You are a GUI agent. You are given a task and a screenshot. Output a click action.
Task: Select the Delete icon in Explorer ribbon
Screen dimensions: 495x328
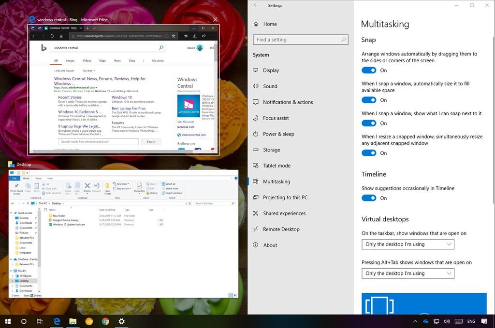[87, 186]
